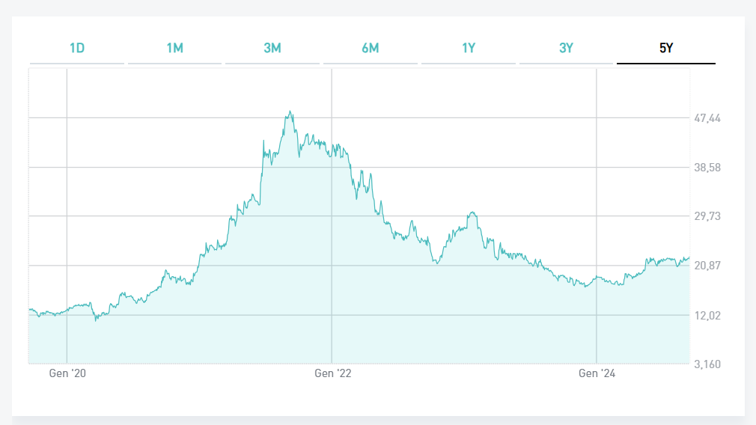The image size is (756, 425).
Task: Click the 38,58 price axis label
Action: tap(707, 168)
